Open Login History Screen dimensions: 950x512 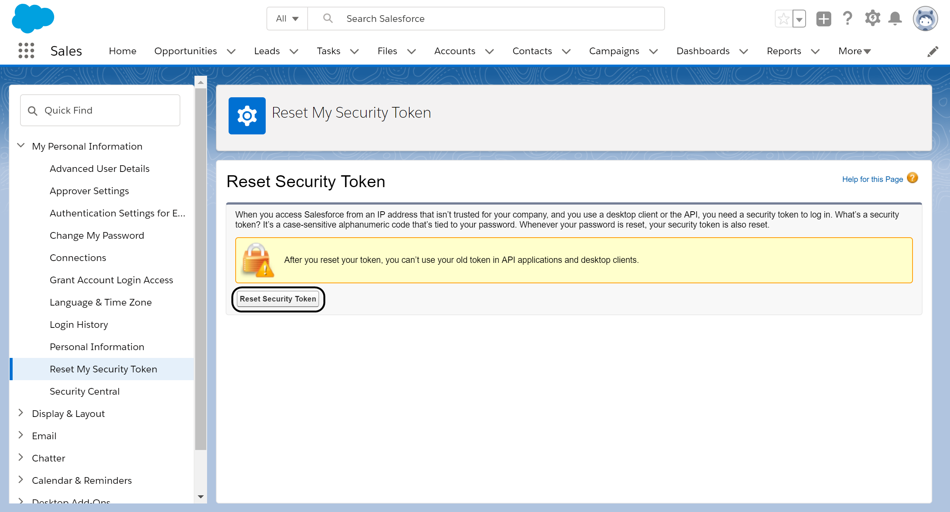coord(79,325)
